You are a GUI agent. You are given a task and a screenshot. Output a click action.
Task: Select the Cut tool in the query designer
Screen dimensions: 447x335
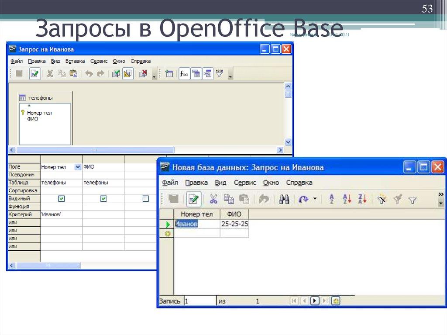[x=50, y=73]
